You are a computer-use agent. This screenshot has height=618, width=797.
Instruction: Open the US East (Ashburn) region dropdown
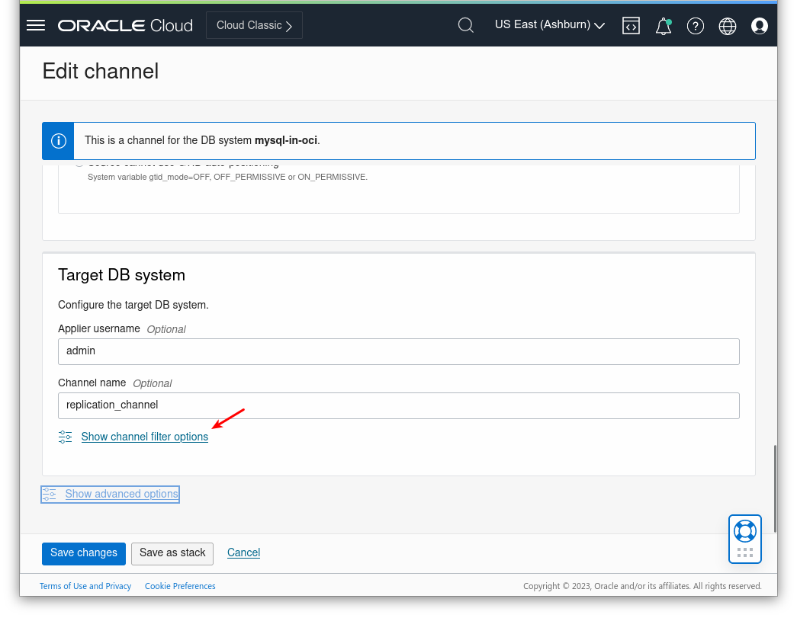point(549,25)
